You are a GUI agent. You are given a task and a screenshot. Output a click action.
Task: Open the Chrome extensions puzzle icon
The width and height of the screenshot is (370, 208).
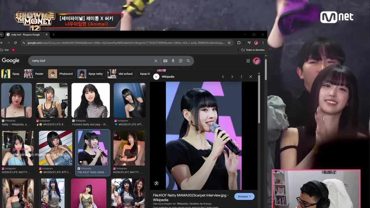point(239,43)
